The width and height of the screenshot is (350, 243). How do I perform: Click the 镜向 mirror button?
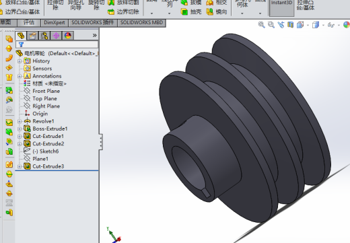pyautogui.click(x=217, y=11)
